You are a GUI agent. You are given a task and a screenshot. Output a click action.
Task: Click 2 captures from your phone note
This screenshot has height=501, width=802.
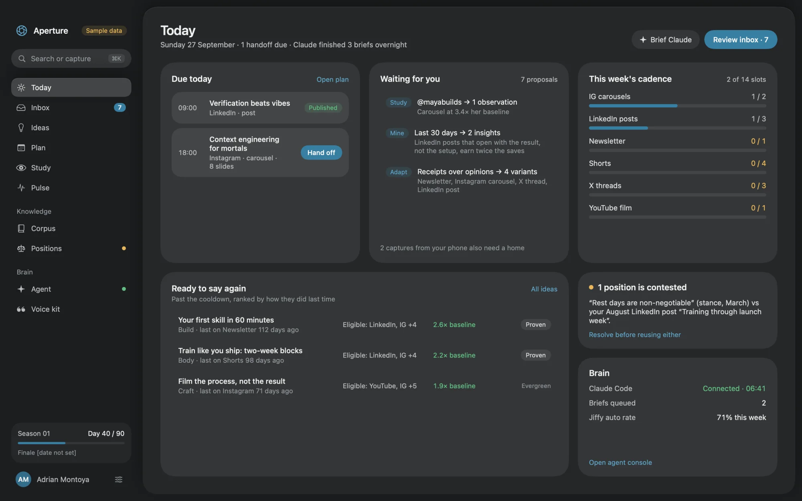pos(452,248)
